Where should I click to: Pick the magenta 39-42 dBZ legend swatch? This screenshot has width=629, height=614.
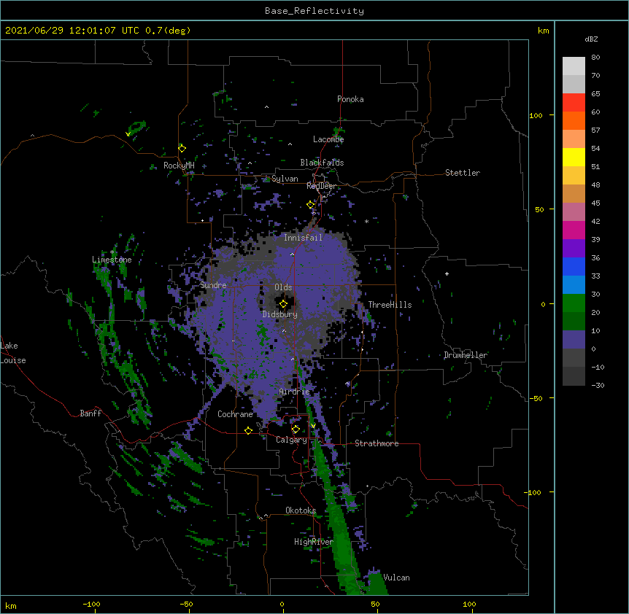coord(574,230)
